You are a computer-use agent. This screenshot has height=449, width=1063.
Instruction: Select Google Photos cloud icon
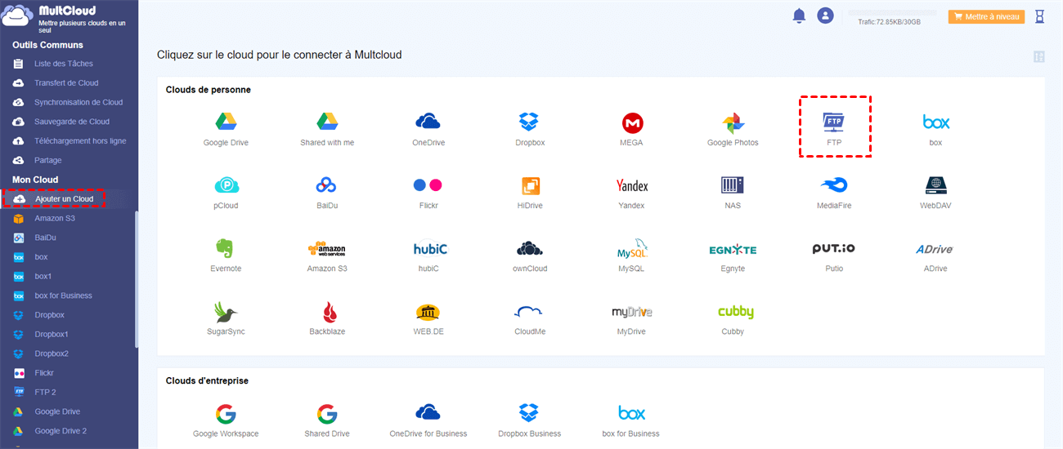[x=733, y=130]
